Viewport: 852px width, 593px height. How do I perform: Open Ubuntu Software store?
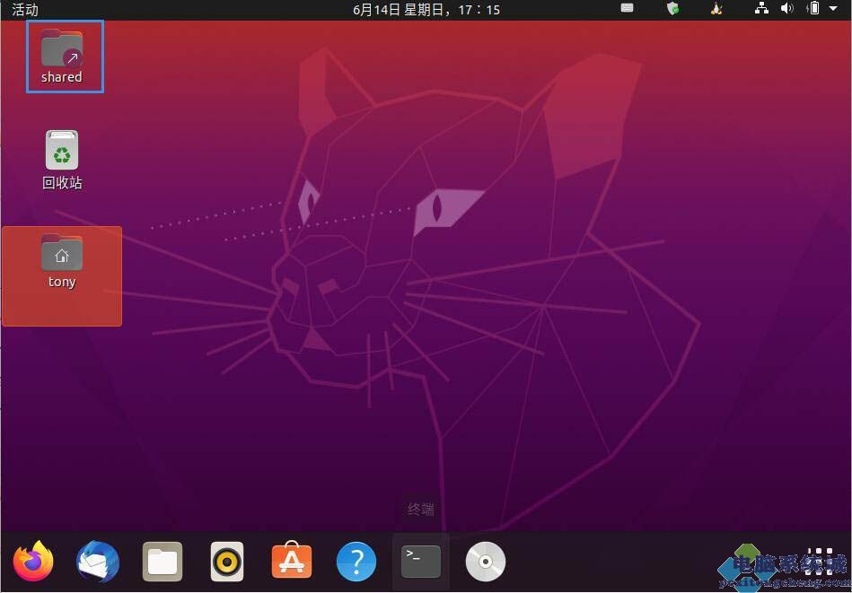(x=292, y=562)
